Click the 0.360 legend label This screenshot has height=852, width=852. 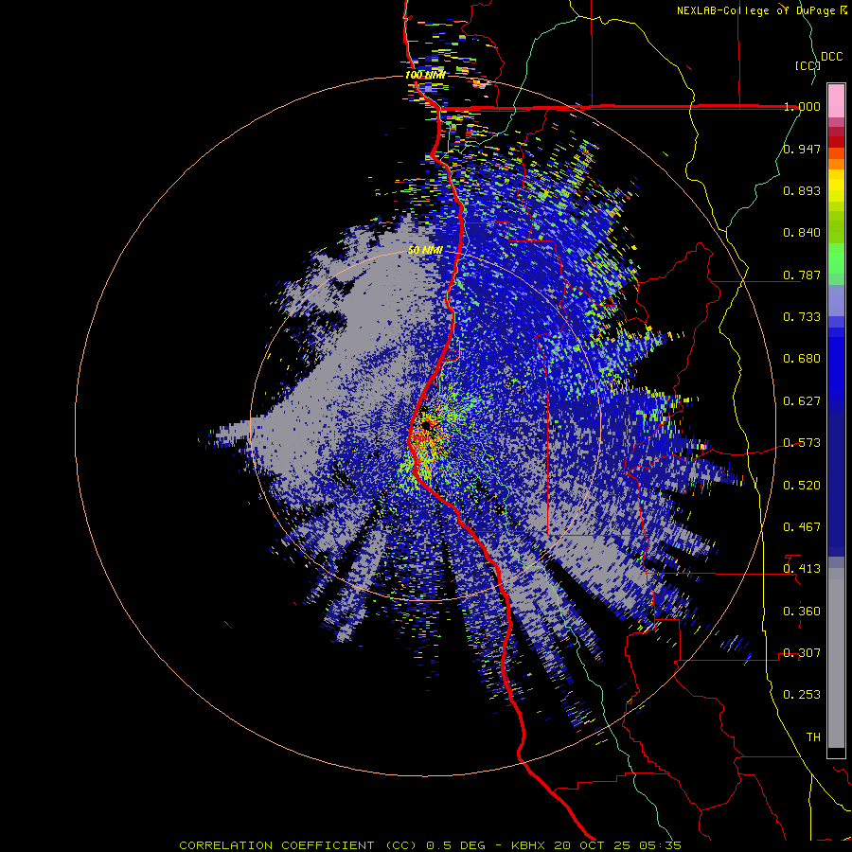coord(802,612)
